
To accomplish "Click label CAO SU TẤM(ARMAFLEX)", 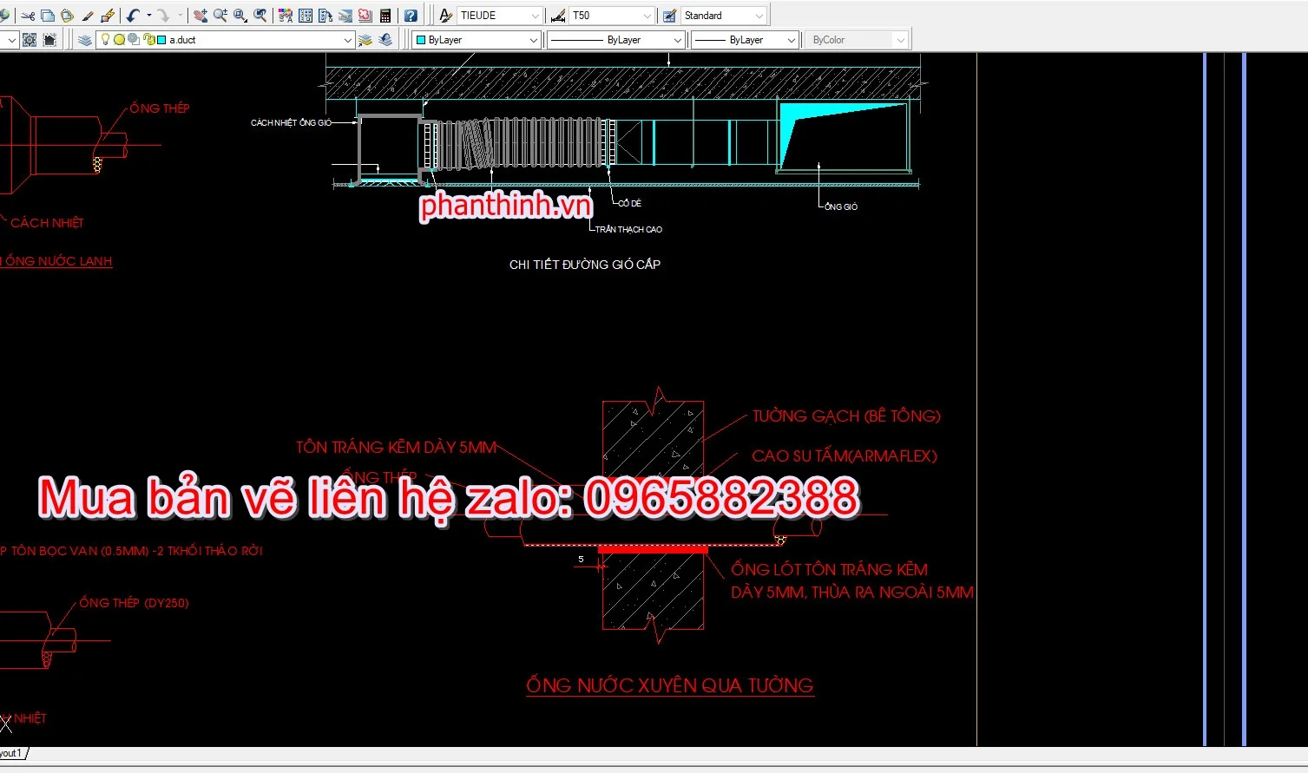I will pyautogui.click(x=845, y=456).
